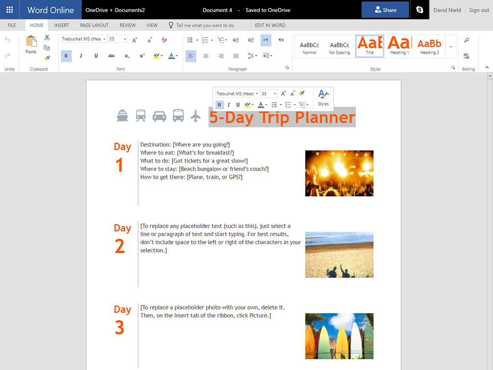Viewport: 493px width, 370px height.
Task: Apply superscript formatting
Action: [x=142, y=56]
